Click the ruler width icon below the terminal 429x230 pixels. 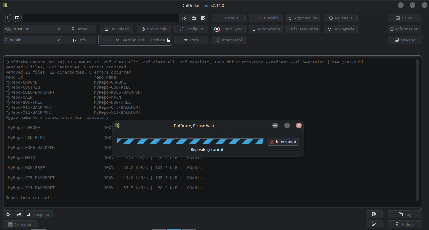(19, 214)
